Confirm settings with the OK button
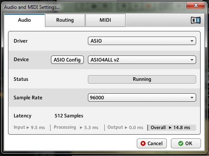Image resolution: width=209 pixels, height=156 pixels. pyautogui.click(x=186, y=144)
